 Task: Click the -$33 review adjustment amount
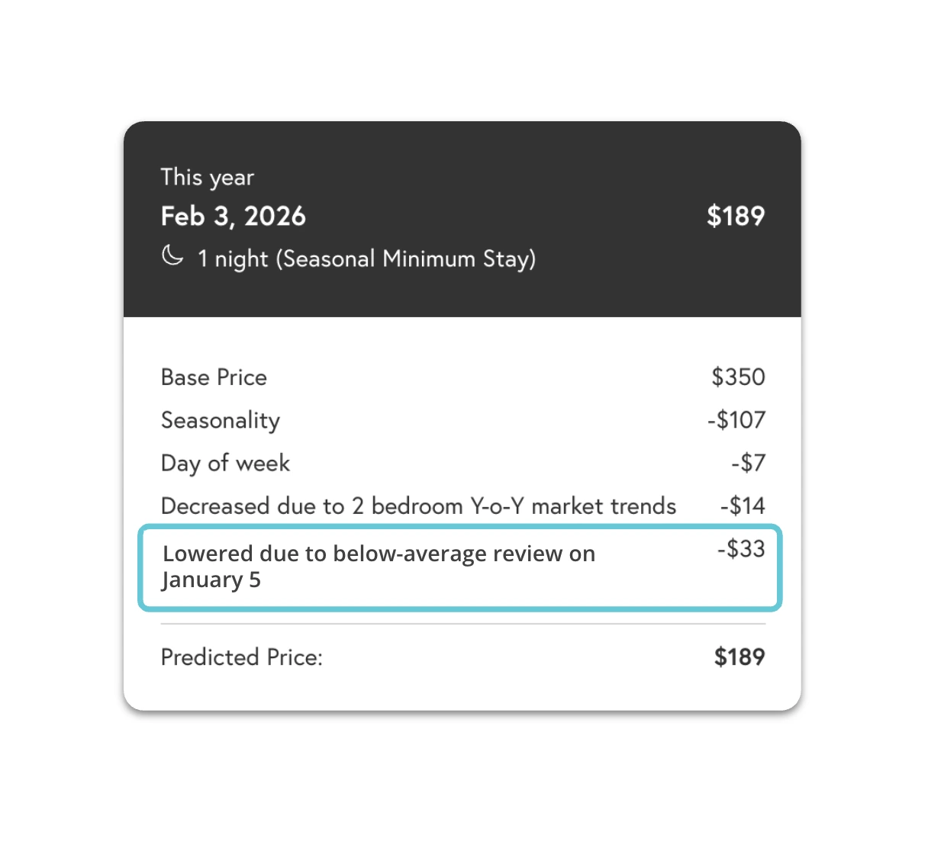pyautogui.click(x=741, y=549)
